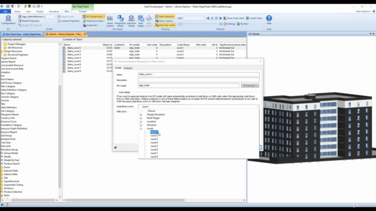376x211 pixels.
Task: Select Suspended Ceiling in library tree
Action: [x=14, y=185]
